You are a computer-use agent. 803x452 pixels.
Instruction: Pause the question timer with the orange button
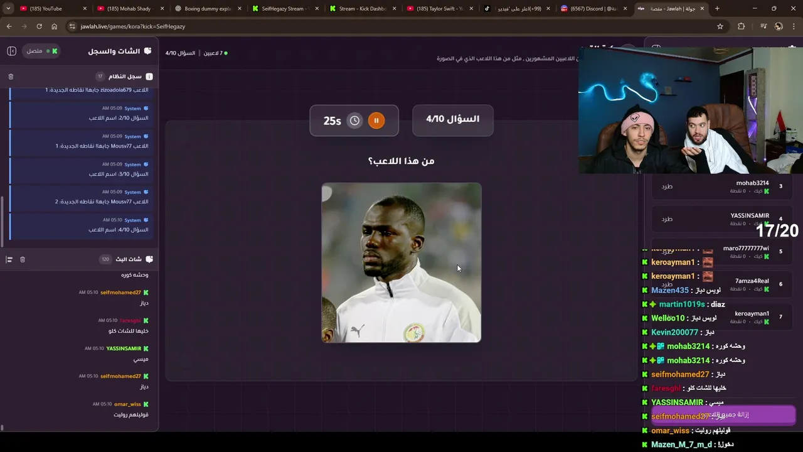point(376,121)
